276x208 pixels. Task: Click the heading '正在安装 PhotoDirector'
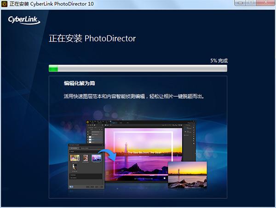pos(92,38)
